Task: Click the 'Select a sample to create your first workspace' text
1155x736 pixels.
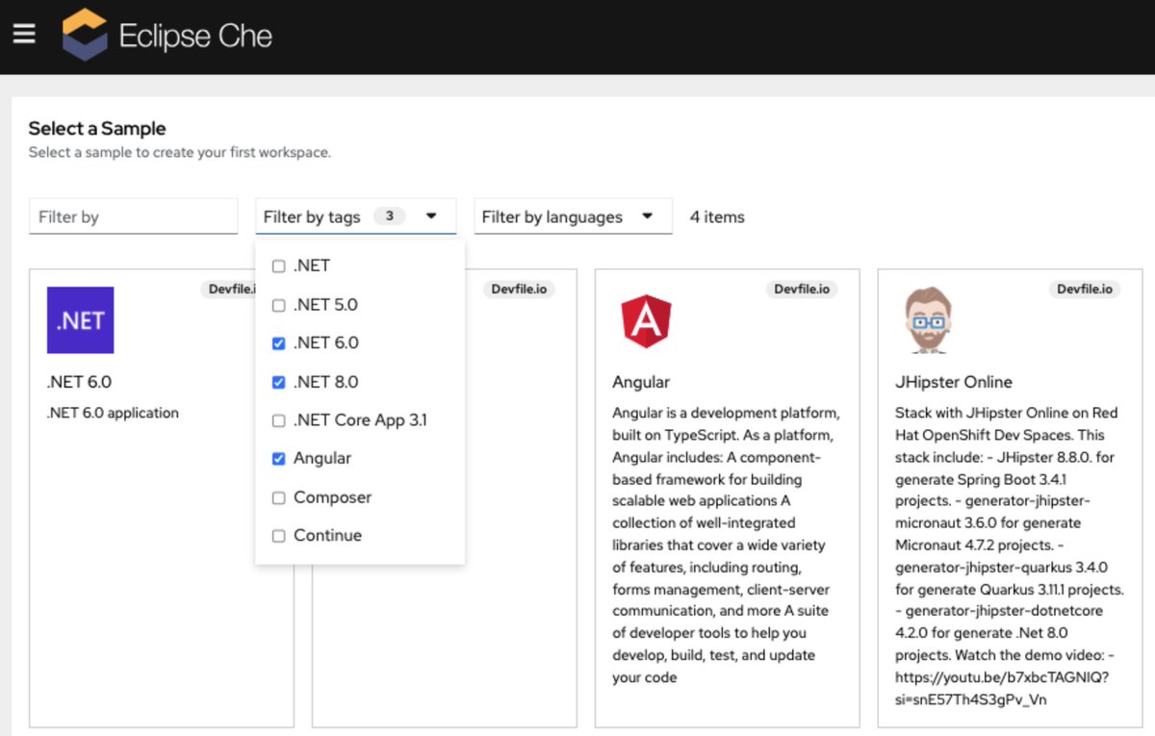Action: click(x=180, y=152)
